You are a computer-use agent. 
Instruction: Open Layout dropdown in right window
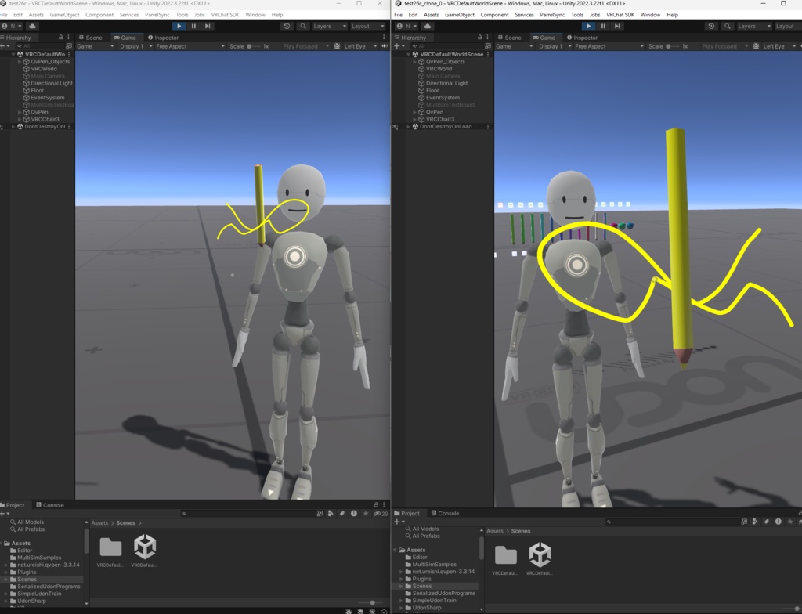coord(788,26)
